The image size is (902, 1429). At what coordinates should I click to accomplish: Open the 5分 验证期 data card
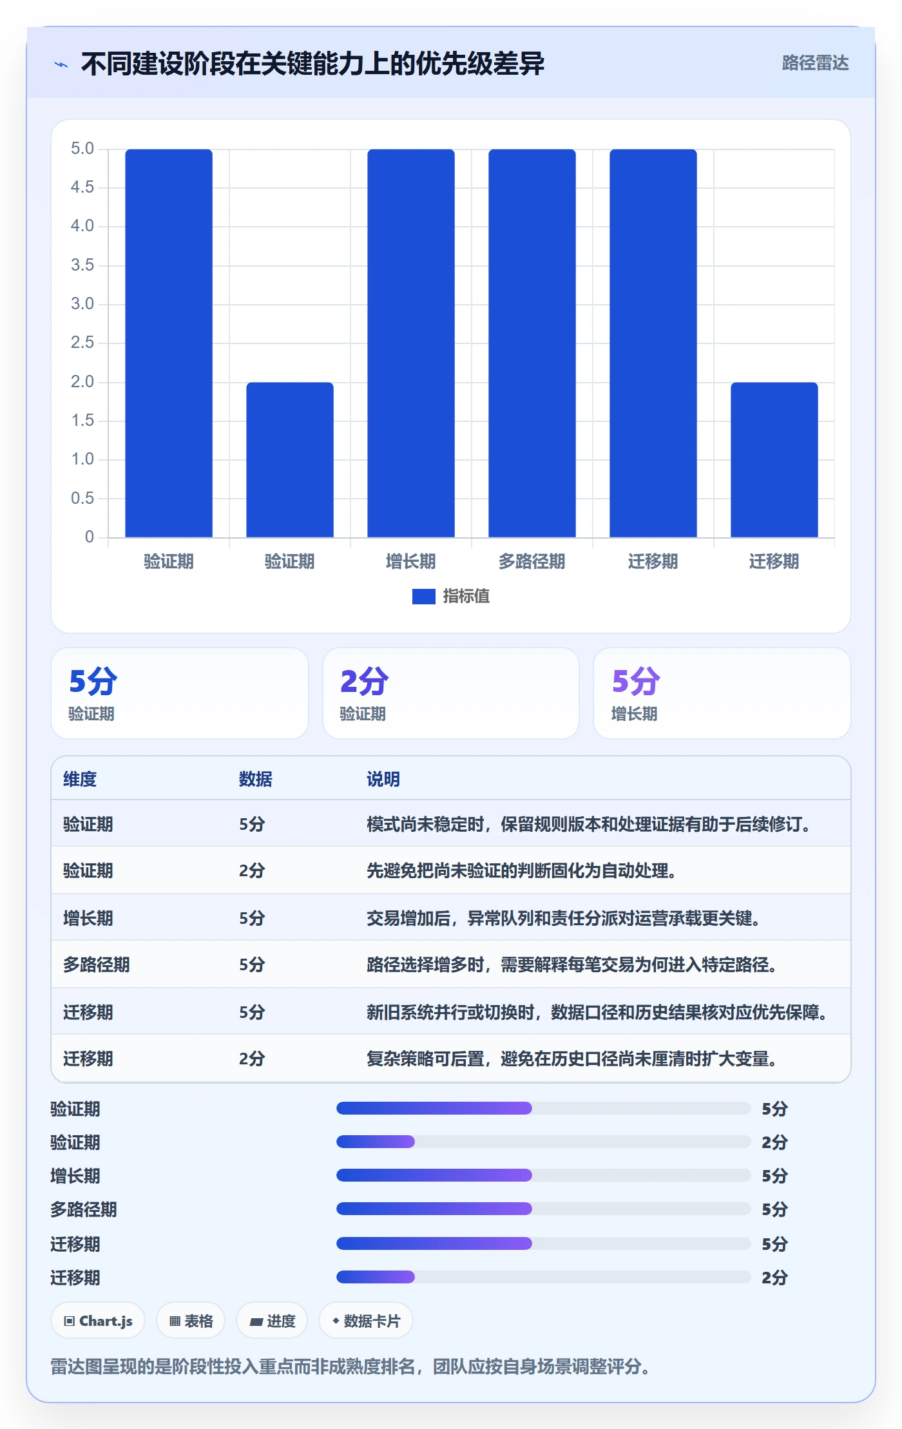(180, 693)
